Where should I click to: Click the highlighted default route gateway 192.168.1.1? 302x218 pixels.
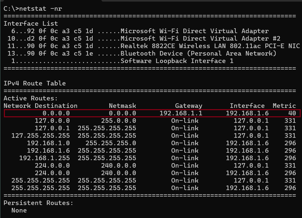[181, 113]
